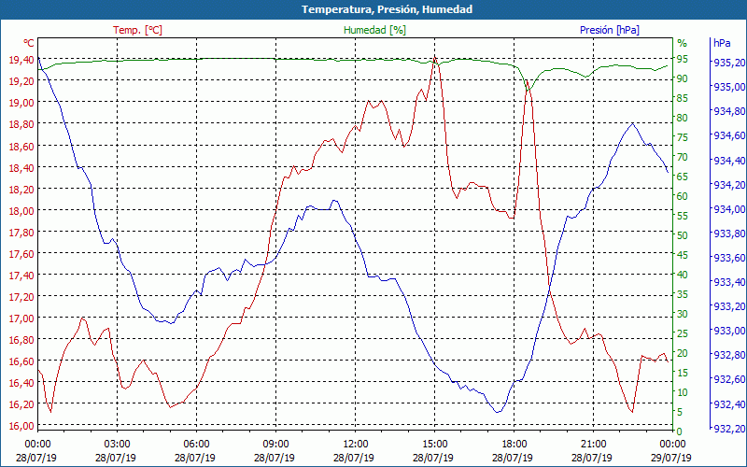Image resolution: width=747 pixels, height=467 pixels.
Task: Select the 03:00 time axis label
Action: point(117,445)
